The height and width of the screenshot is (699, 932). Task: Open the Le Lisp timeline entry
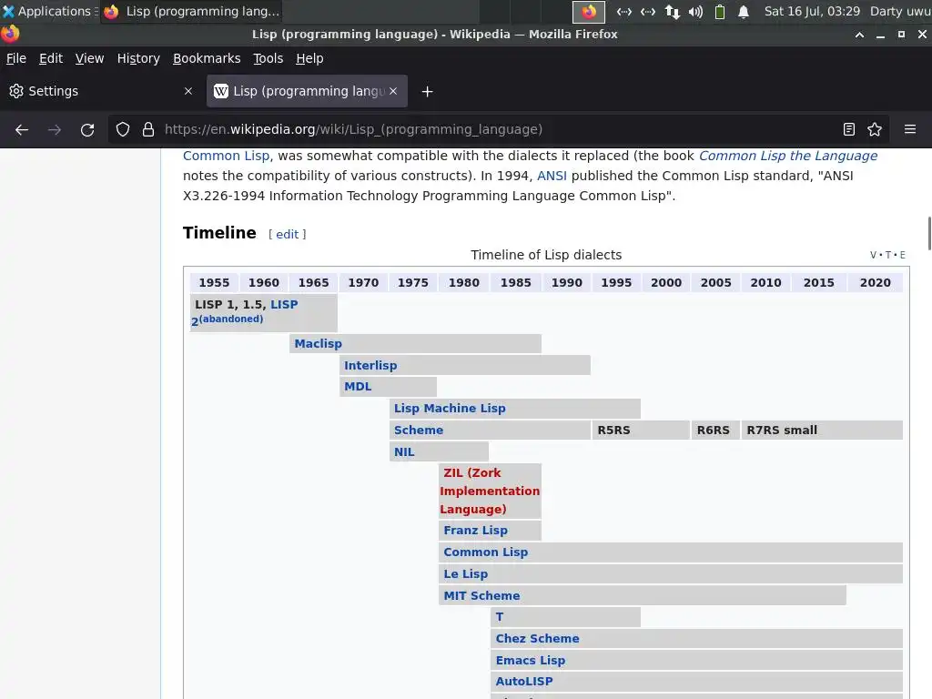[465, 574]
